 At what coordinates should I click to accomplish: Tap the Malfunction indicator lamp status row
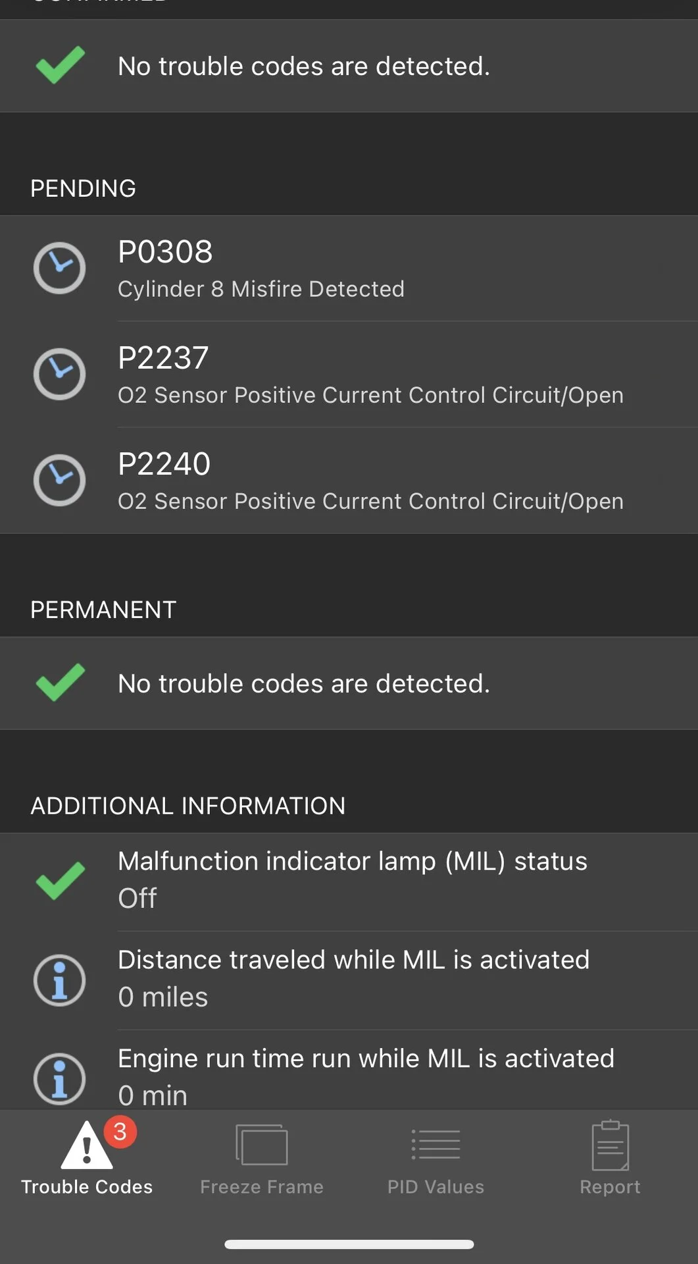point(353,880)
